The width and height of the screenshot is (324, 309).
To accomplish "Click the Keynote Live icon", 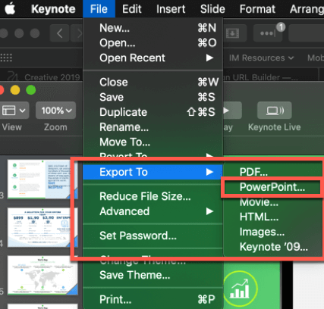I will click(275, 111).
